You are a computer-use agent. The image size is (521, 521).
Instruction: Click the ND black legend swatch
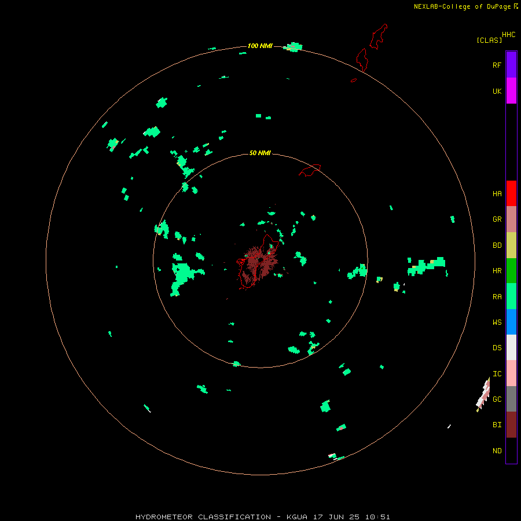point(511,450)
